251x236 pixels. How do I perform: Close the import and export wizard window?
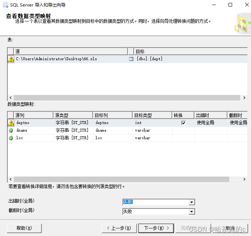click(x=247, y=5)
